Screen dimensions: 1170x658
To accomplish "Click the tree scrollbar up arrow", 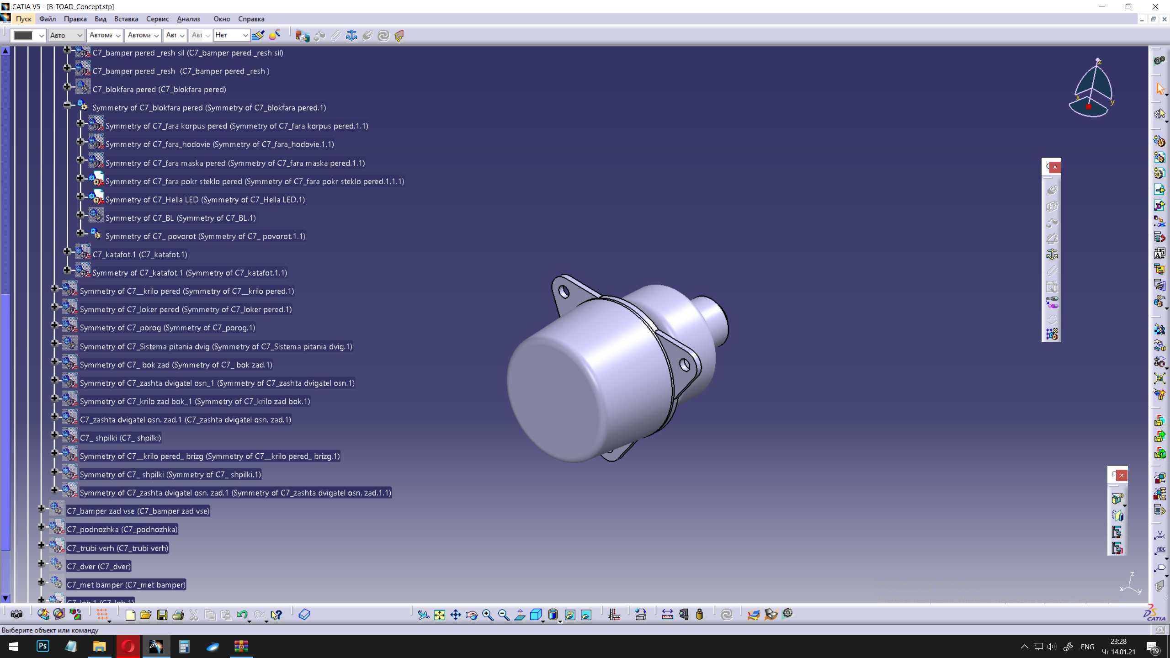I will pyautogui.click(x=5, y=51).
